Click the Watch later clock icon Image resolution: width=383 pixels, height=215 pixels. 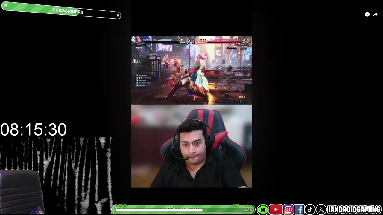[367, 14]
